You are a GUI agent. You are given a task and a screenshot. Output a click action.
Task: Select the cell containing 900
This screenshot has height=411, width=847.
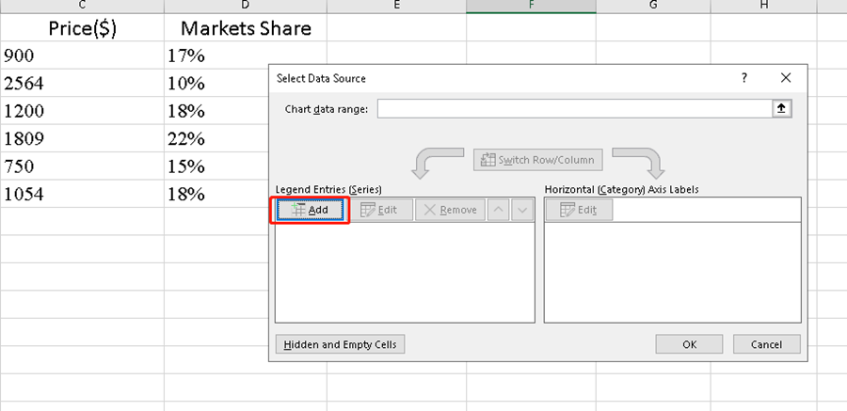(82, 55)
